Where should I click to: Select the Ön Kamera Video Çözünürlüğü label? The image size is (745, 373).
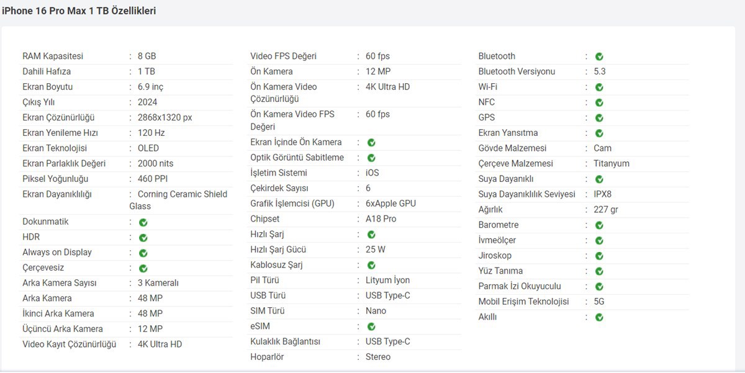[284, 93]
